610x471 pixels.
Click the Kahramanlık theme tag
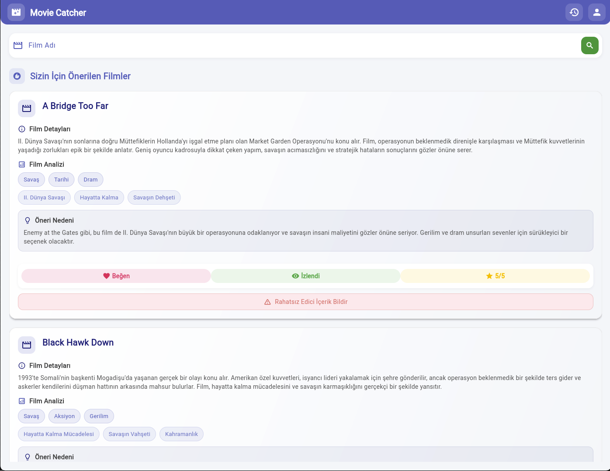pos(182,434)
